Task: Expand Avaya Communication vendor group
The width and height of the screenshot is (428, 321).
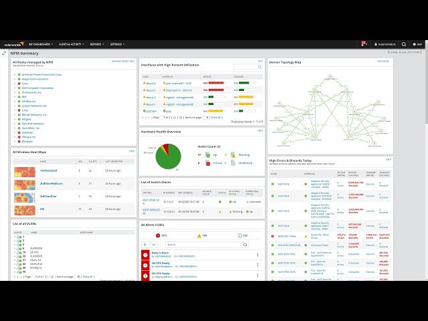Action: (x=15, y=79)
